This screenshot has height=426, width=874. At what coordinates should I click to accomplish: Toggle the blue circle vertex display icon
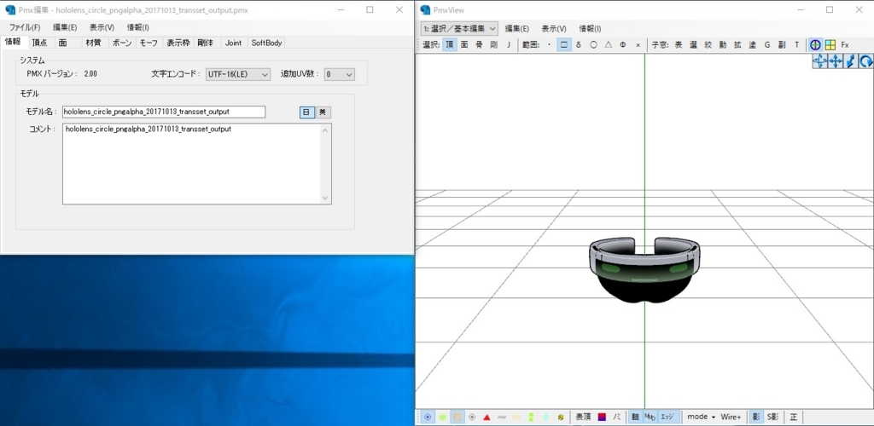click(428, 417)
